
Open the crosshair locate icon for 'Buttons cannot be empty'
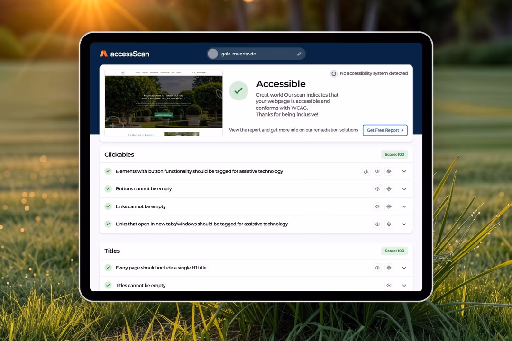pos(389,188)
